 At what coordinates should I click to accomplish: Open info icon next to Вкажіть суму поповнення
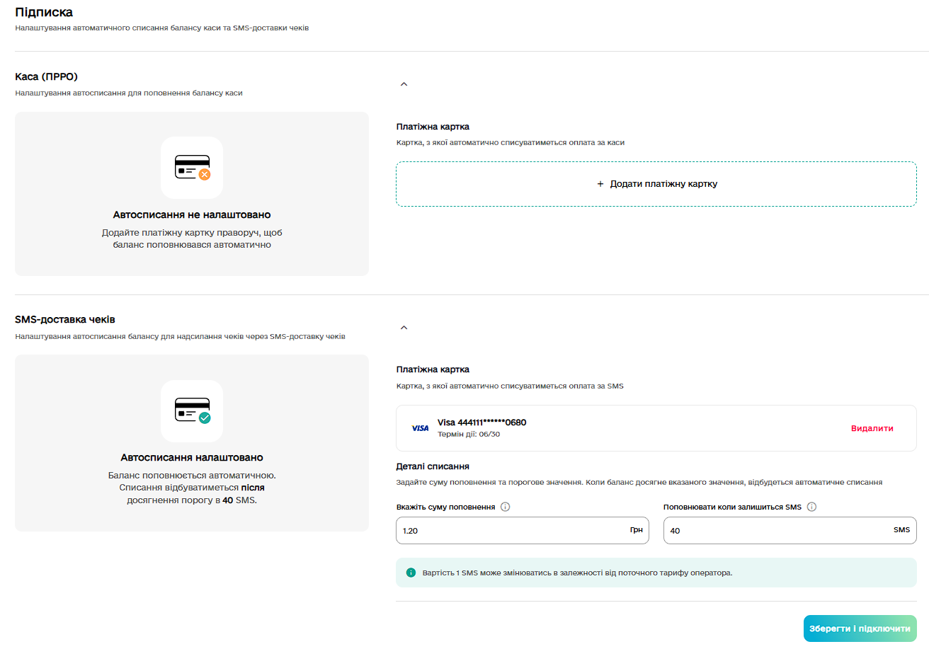click(x=506, y=507)
